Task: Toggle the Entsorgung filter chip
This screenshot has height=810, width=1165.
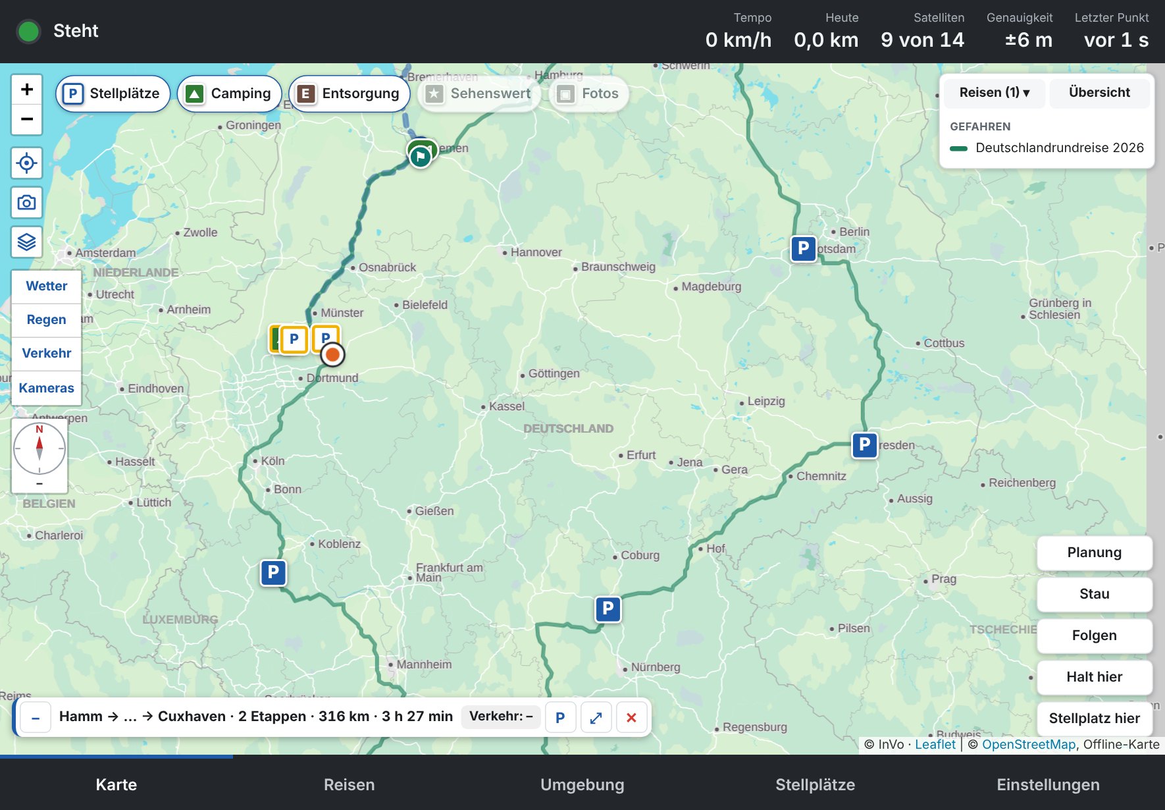Action: click(x=349, y=94)
